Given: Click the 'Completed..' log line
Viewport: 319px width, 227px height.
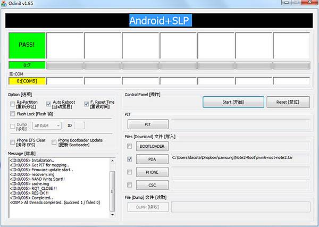Looking at the screenshot, I should click(x=31, y=198).
